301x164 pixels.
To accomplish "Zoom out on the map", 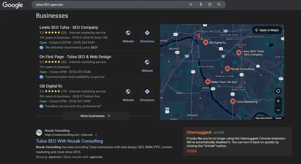I will click(278, 110).
